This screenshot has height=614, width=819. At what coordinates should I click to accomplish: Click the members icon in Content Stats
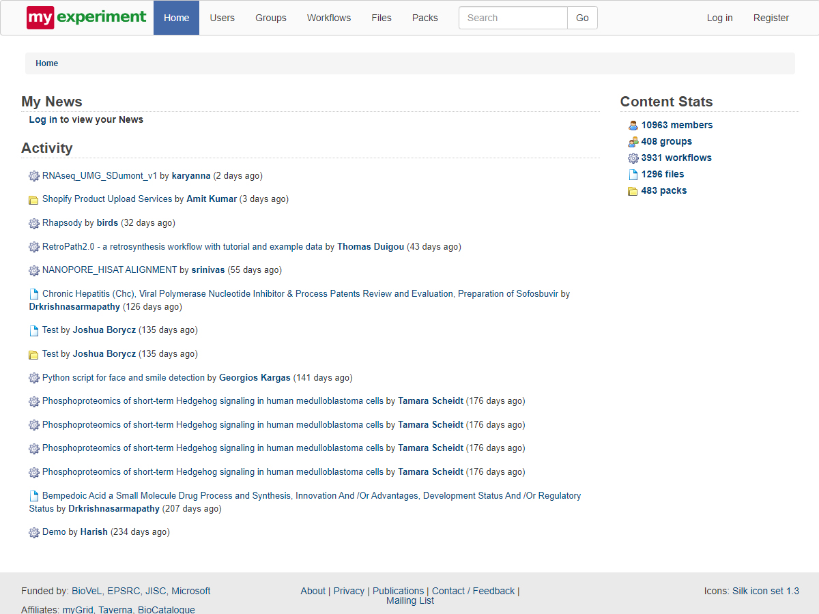(x=633, y=126)
